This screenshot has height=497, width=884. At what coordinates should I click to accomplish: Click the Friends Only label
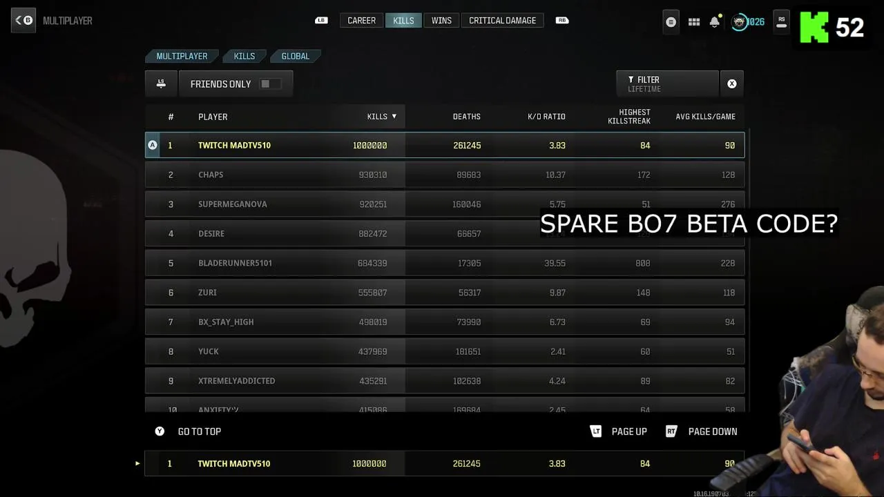pyautogui.click(x=221, y=84)
